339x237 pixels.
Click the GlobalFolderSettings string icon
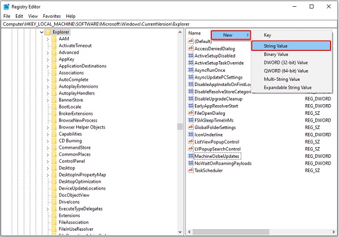point(191,127)
